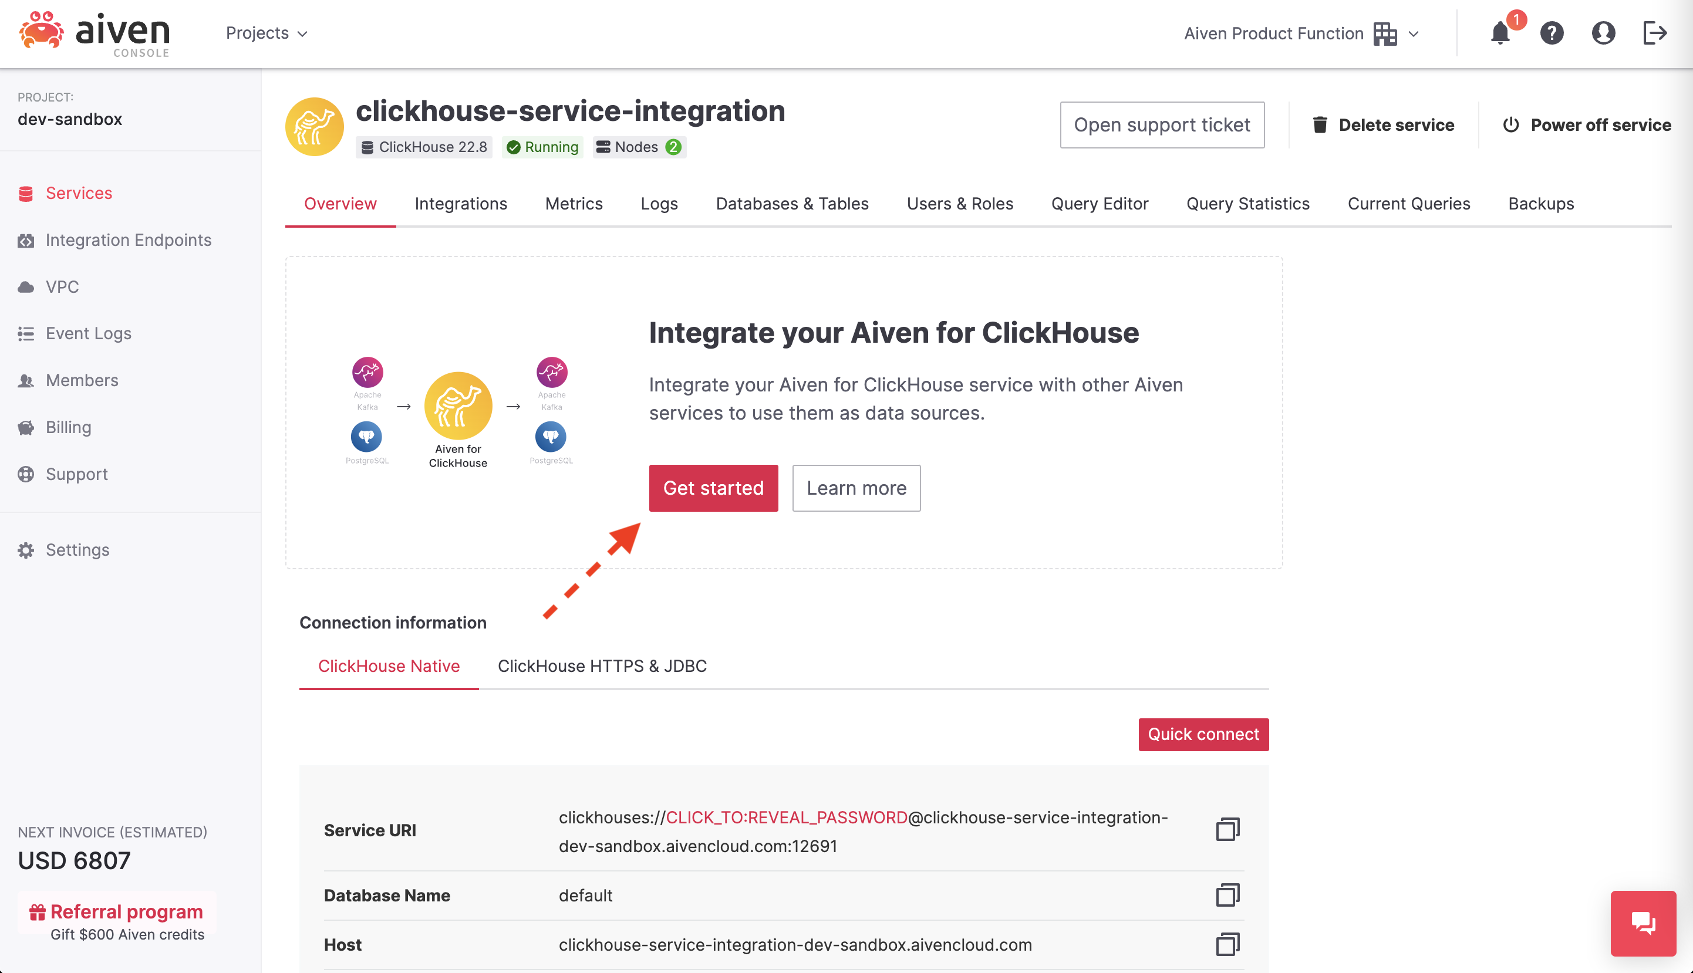Click the log out icon
The width and height of the screenshot is (1693, 973).
pyautogui.click(x=1655, y=33)
